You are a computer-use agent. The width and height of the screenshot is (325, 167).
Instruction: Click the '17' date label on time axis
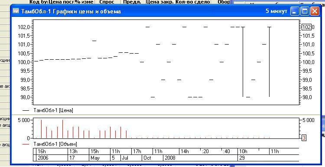72,158
